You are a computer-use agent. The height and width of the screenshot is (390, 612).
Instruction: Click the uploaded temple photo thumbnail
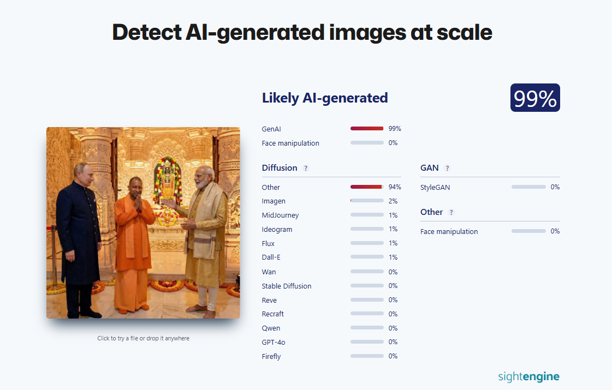(143, 223)
